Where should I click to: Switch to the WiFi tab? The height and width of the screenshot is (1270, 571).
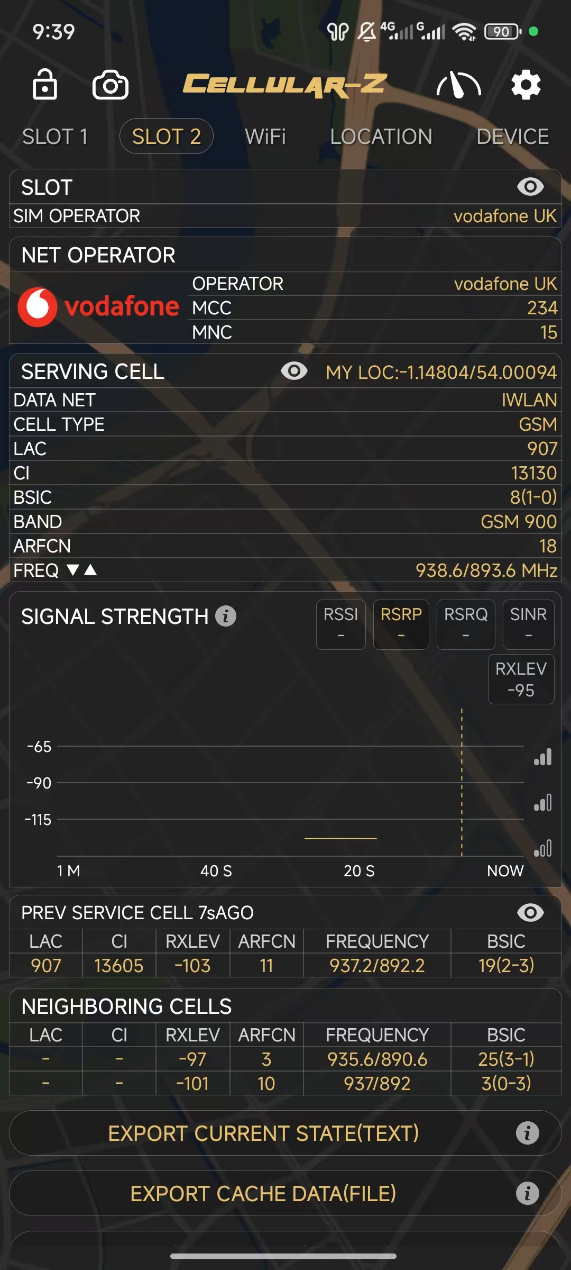[265, 137]
